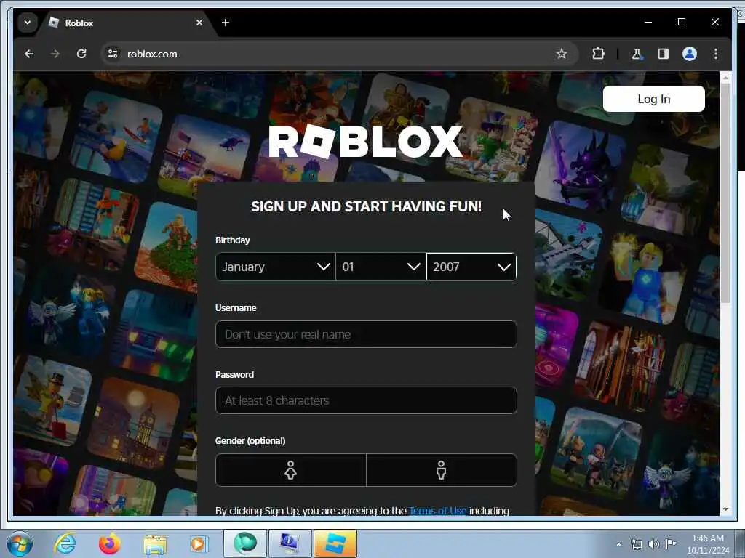Open the Terms of Use link
Image resolution: width=745 pixels, height=558 pixels.
(x=437, y=511)
